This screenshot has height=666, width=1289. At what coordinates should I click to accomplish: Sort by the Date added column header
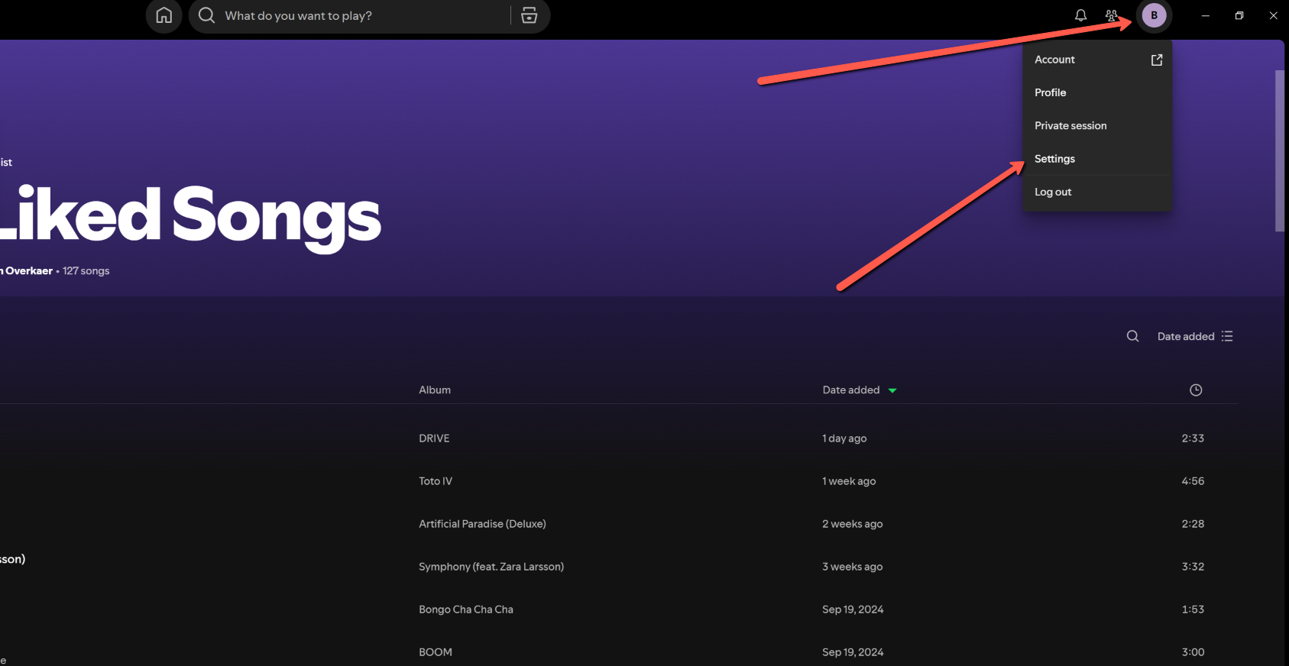pyautogui.click(x=851, y=390)
